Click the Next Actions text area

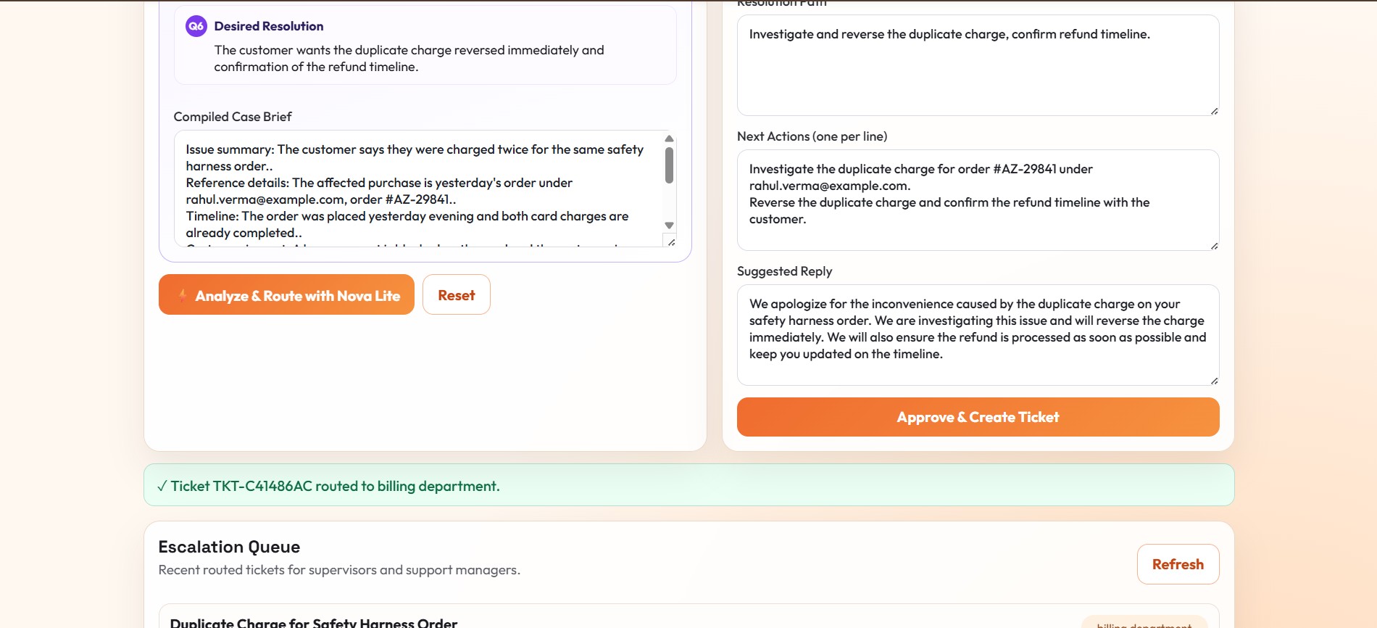978,200
